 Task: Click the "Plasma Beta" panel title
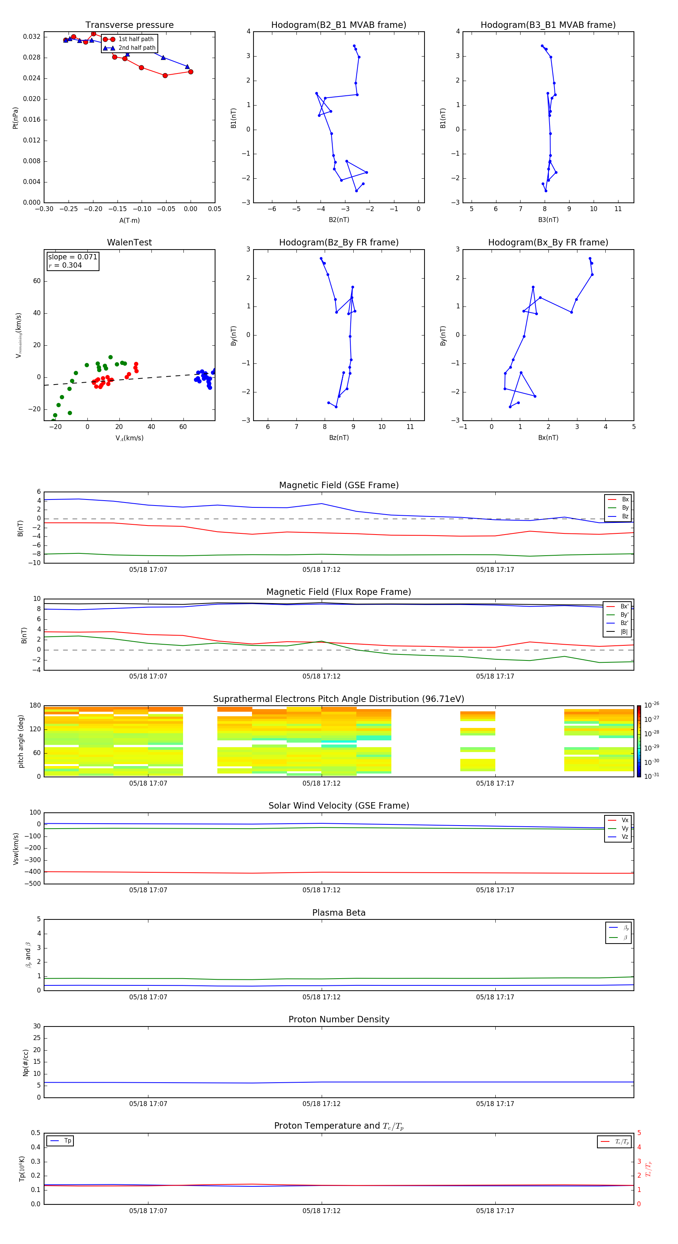coord(339,913)
